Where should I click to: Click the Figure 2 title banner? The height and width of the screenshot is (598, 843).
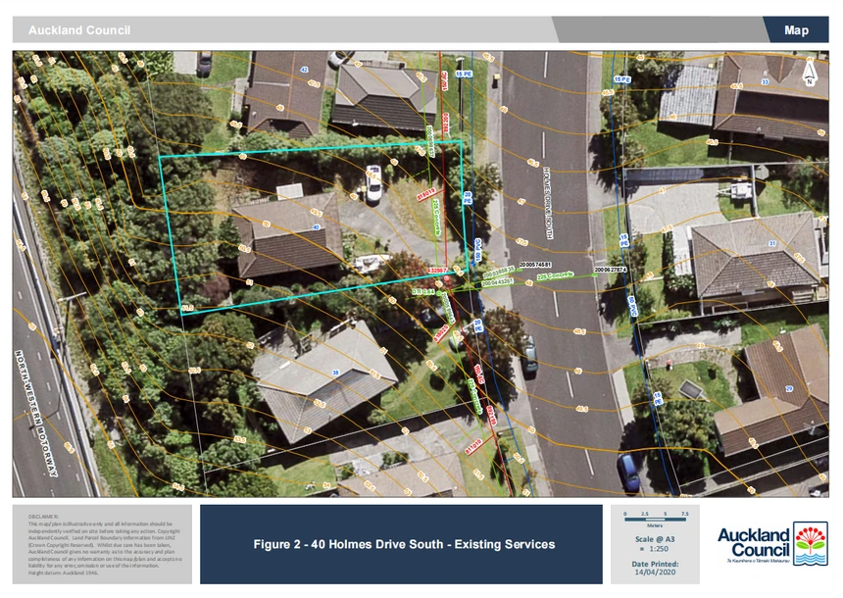click(401, 544)
